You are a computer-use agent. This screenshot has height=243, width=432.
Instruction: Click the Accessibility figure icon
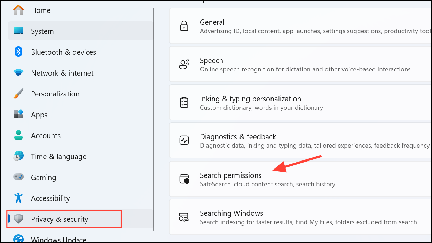tap(18, 198)
